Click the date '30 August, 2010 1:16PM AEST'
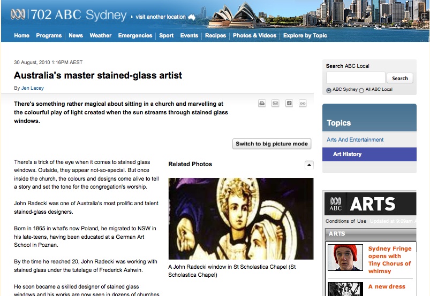430x296 pixels. point(48,63)
